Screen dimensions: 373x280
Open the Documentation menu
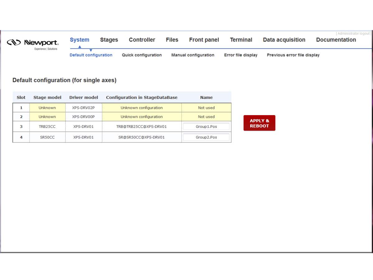point(336,40)
